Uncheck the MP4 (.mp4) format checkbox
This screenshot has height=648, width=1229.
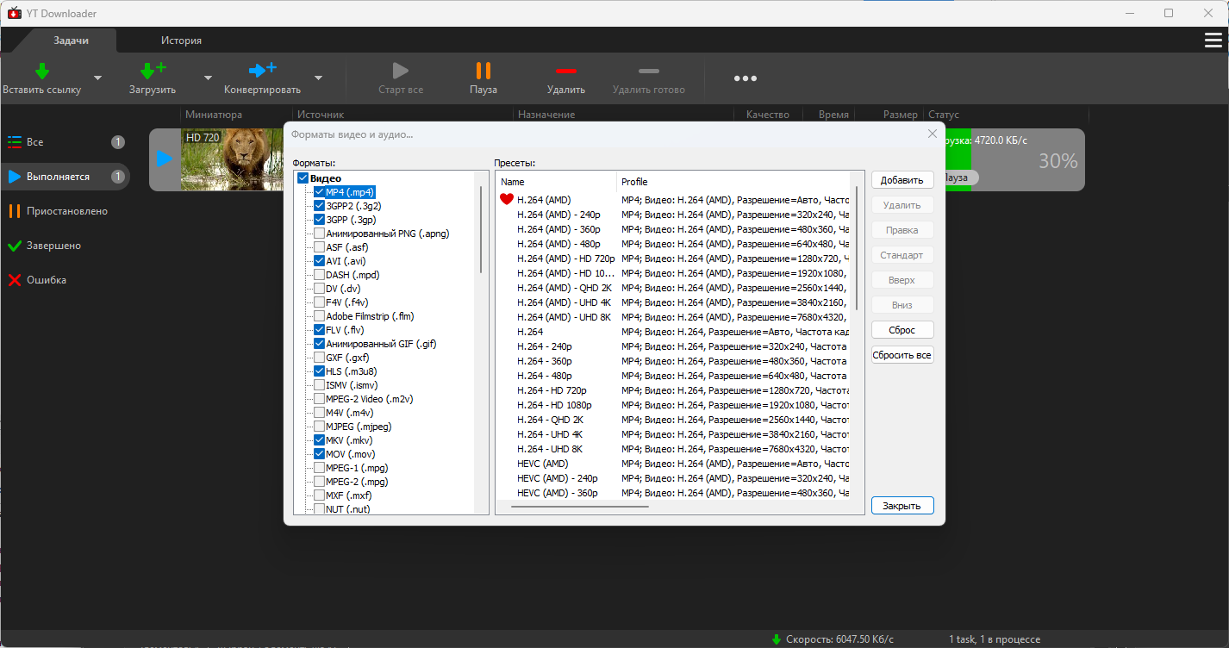coord(320,192)
